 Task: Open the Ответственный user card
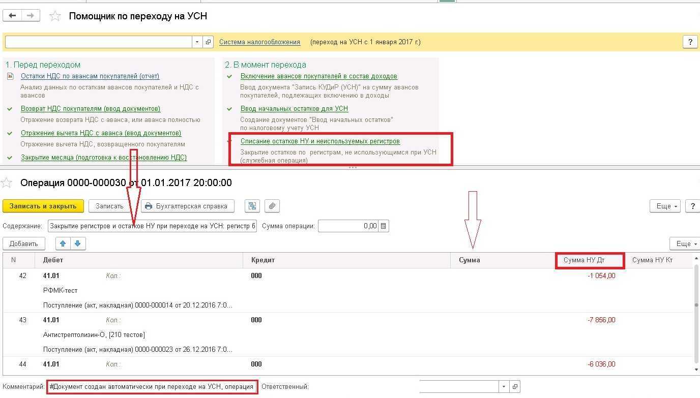pyautogui.click(x=515, y=387)
